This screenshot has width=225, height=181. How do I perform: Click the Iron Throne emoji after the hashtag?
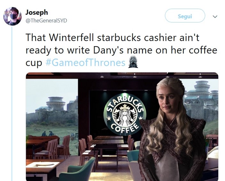(133, 62)
